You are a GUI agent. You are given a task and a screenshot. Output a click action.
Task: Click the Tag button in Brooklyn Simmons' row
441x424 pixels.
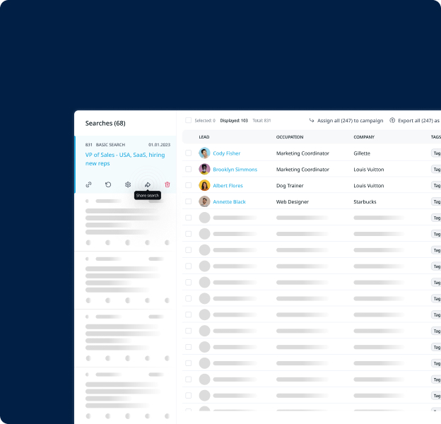tap(437, 170)
